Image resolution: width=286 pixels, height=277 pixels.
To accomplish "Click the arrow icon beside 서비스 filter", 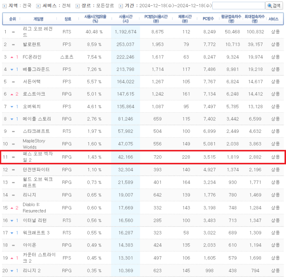I will [38, 6].
